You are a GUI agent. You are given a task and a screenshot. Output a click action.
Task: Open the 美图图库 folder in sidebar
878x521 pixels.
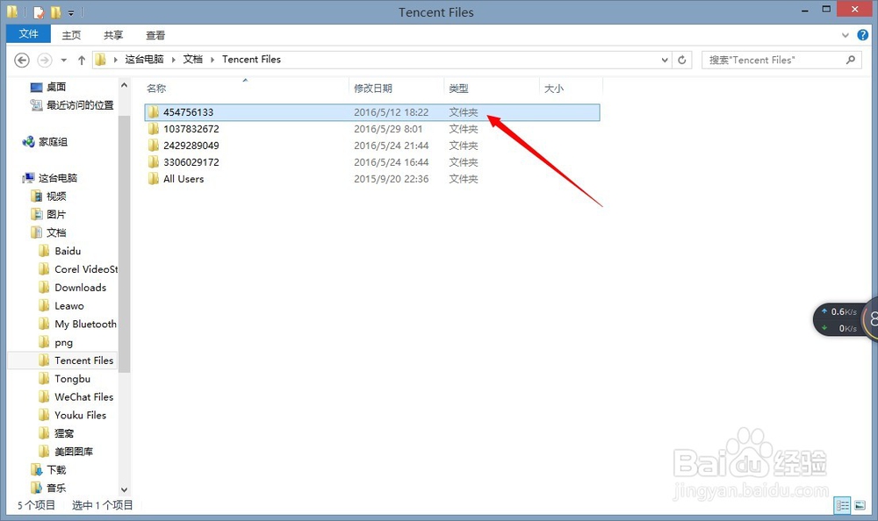tap(74, 452)
